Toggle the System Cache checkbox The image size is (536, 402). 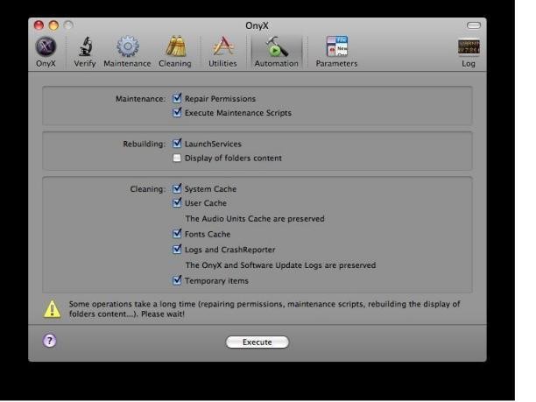pos(177,188)
